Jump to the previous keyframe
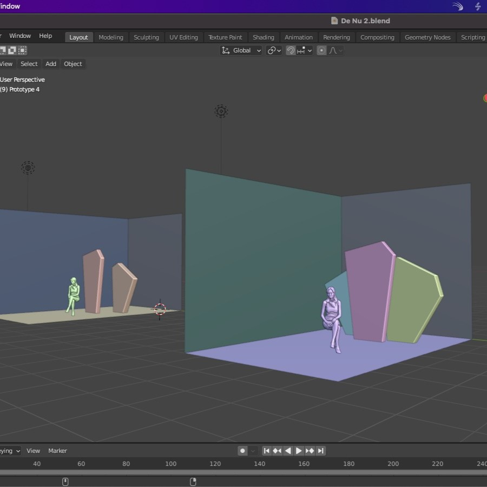Viewport: 487px width, 487px height. [x=277, y=451]
